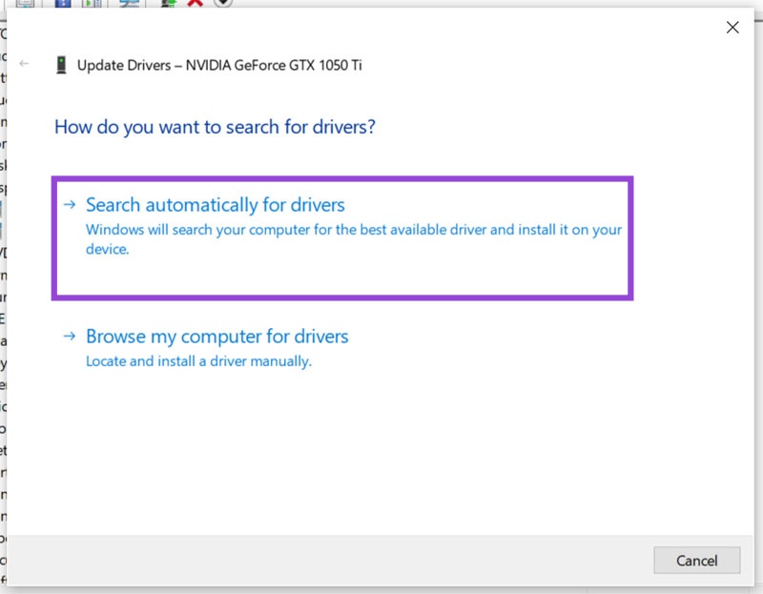Image resolution: width=763 pixels, height=594 pixels.
Task: Click the properties sheet icon in the toolbar
Action: (25, 3)
